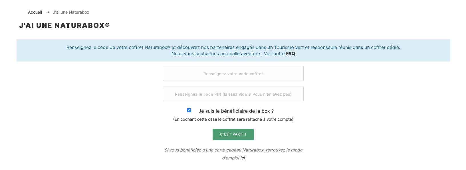Focus the "Renseignez votre code coffret" field

pos(233,74)
